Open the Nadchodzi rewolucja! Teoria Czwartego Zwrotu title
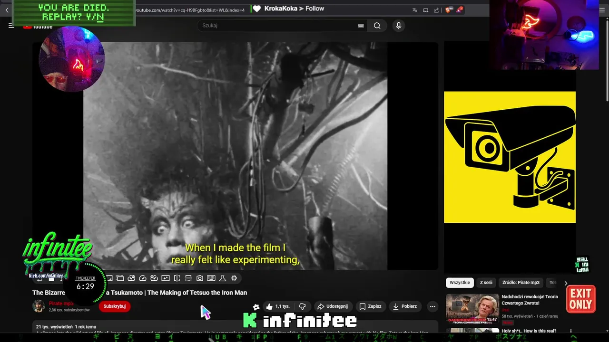 pos(530,300)
